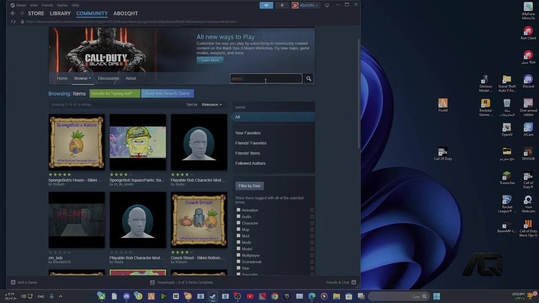Enable the Mode tag checkbox
539x303 pixels.
point(238,242)
